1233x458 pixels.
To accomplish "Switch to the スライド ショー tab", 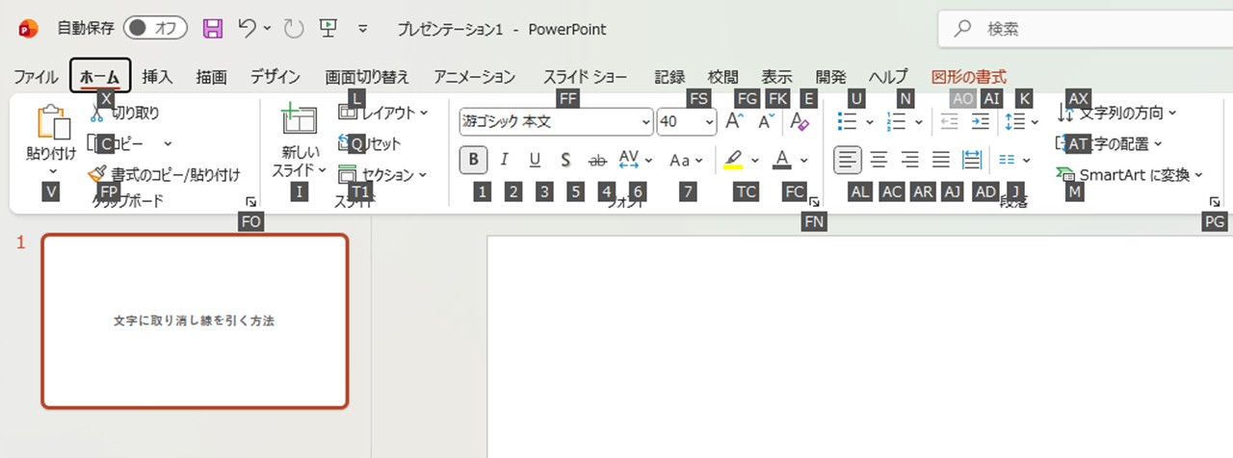I will click(585, 77).
